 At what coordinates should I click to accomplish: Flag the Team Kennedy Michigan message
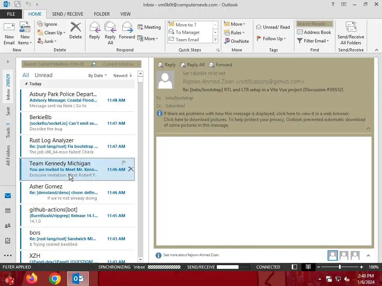[124, 162]
